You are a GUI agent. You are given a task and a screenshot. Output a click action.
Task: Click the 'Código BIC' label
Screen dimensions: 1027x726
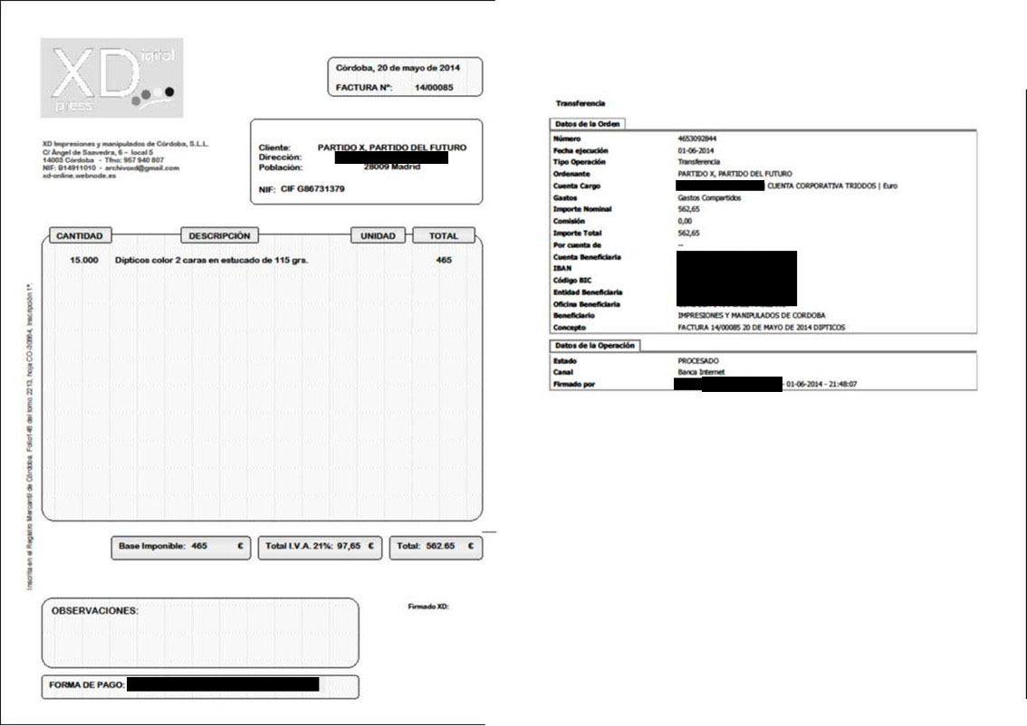coord(571,281)
